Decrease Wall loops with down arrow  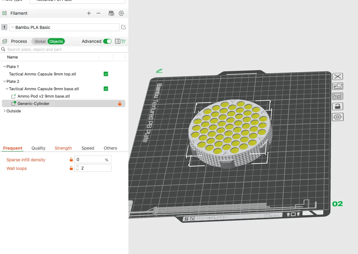(x=77, y=170)
